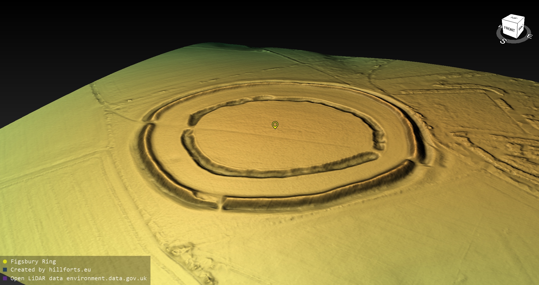Click the western entrance gap in outer rampart

149,123
